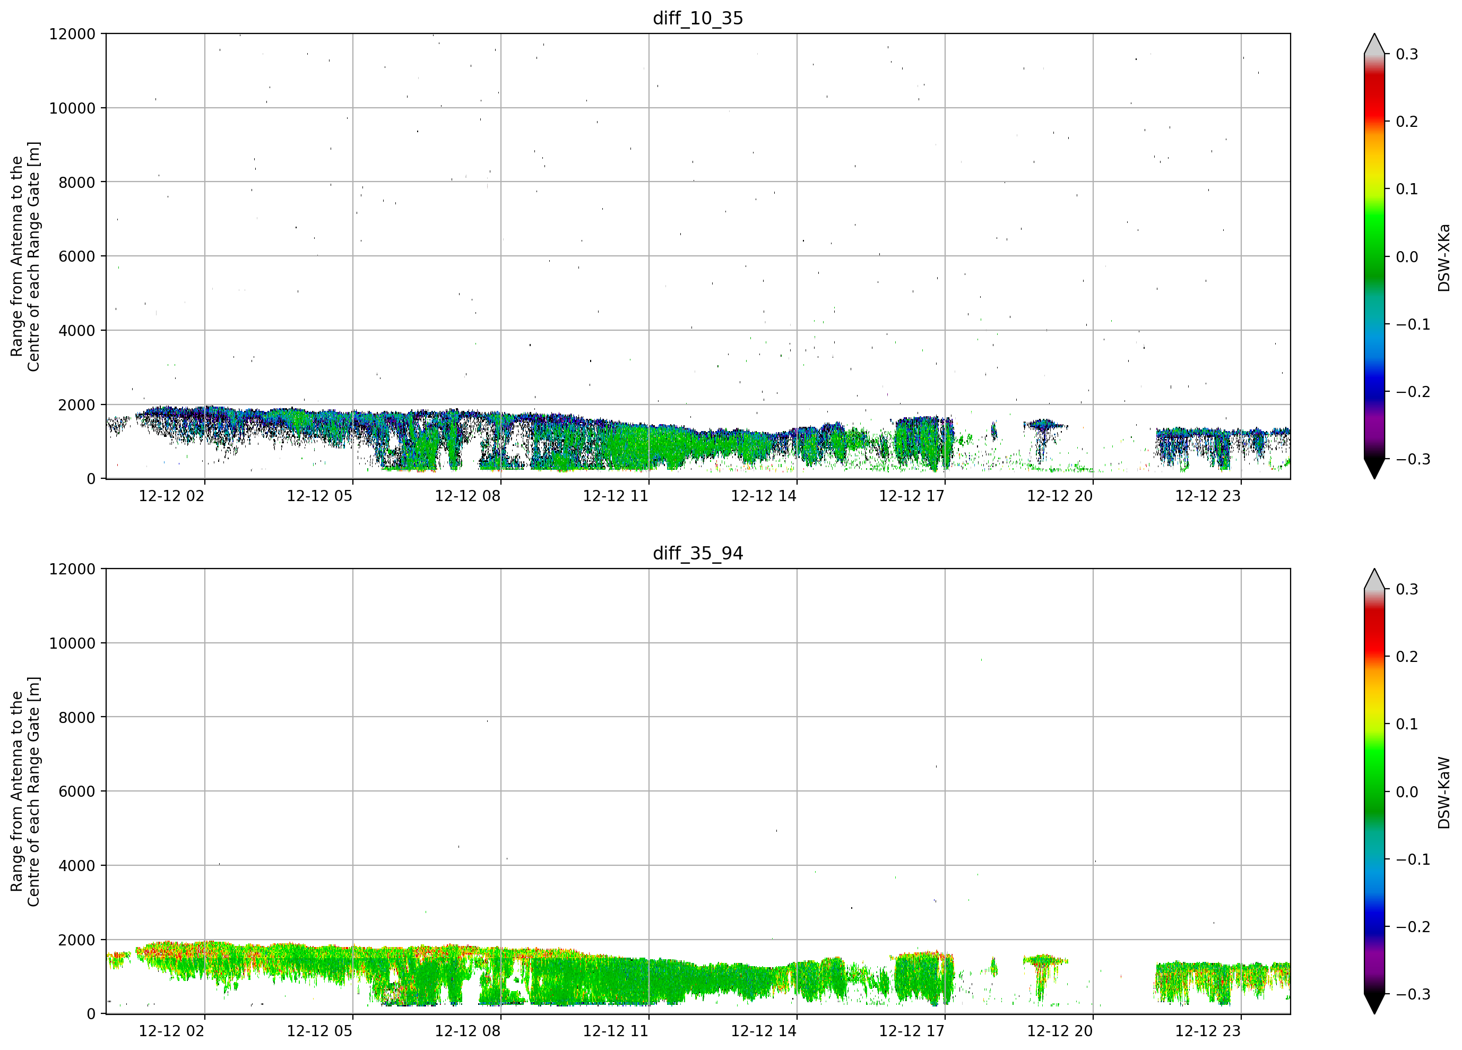Click the diff_35_94 plot title

click(x=697, y=553)
